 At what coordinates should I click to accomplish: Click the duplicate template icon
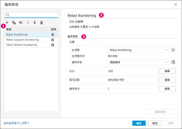point(14,22)
